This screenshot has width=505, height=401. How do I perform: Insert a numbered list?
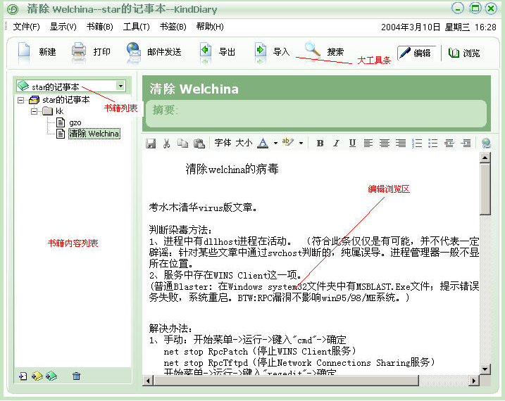(417, 144)
